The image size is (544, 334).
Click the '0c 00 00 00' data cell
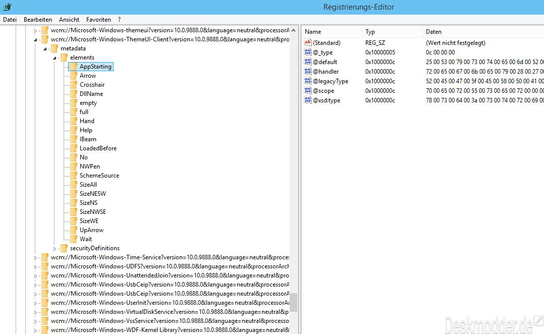coord(440,52)
